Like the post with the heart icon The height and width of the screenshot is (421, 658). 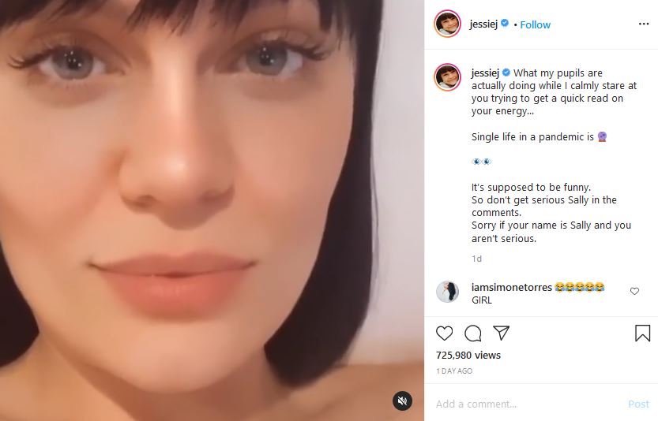click(x=445, y=333)
